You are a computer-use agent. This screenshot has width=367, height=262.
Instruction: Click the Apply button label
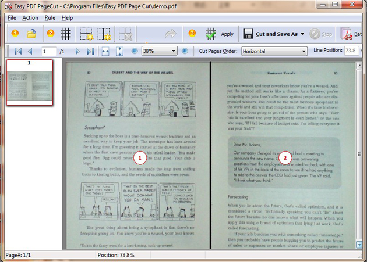(227, 34)
